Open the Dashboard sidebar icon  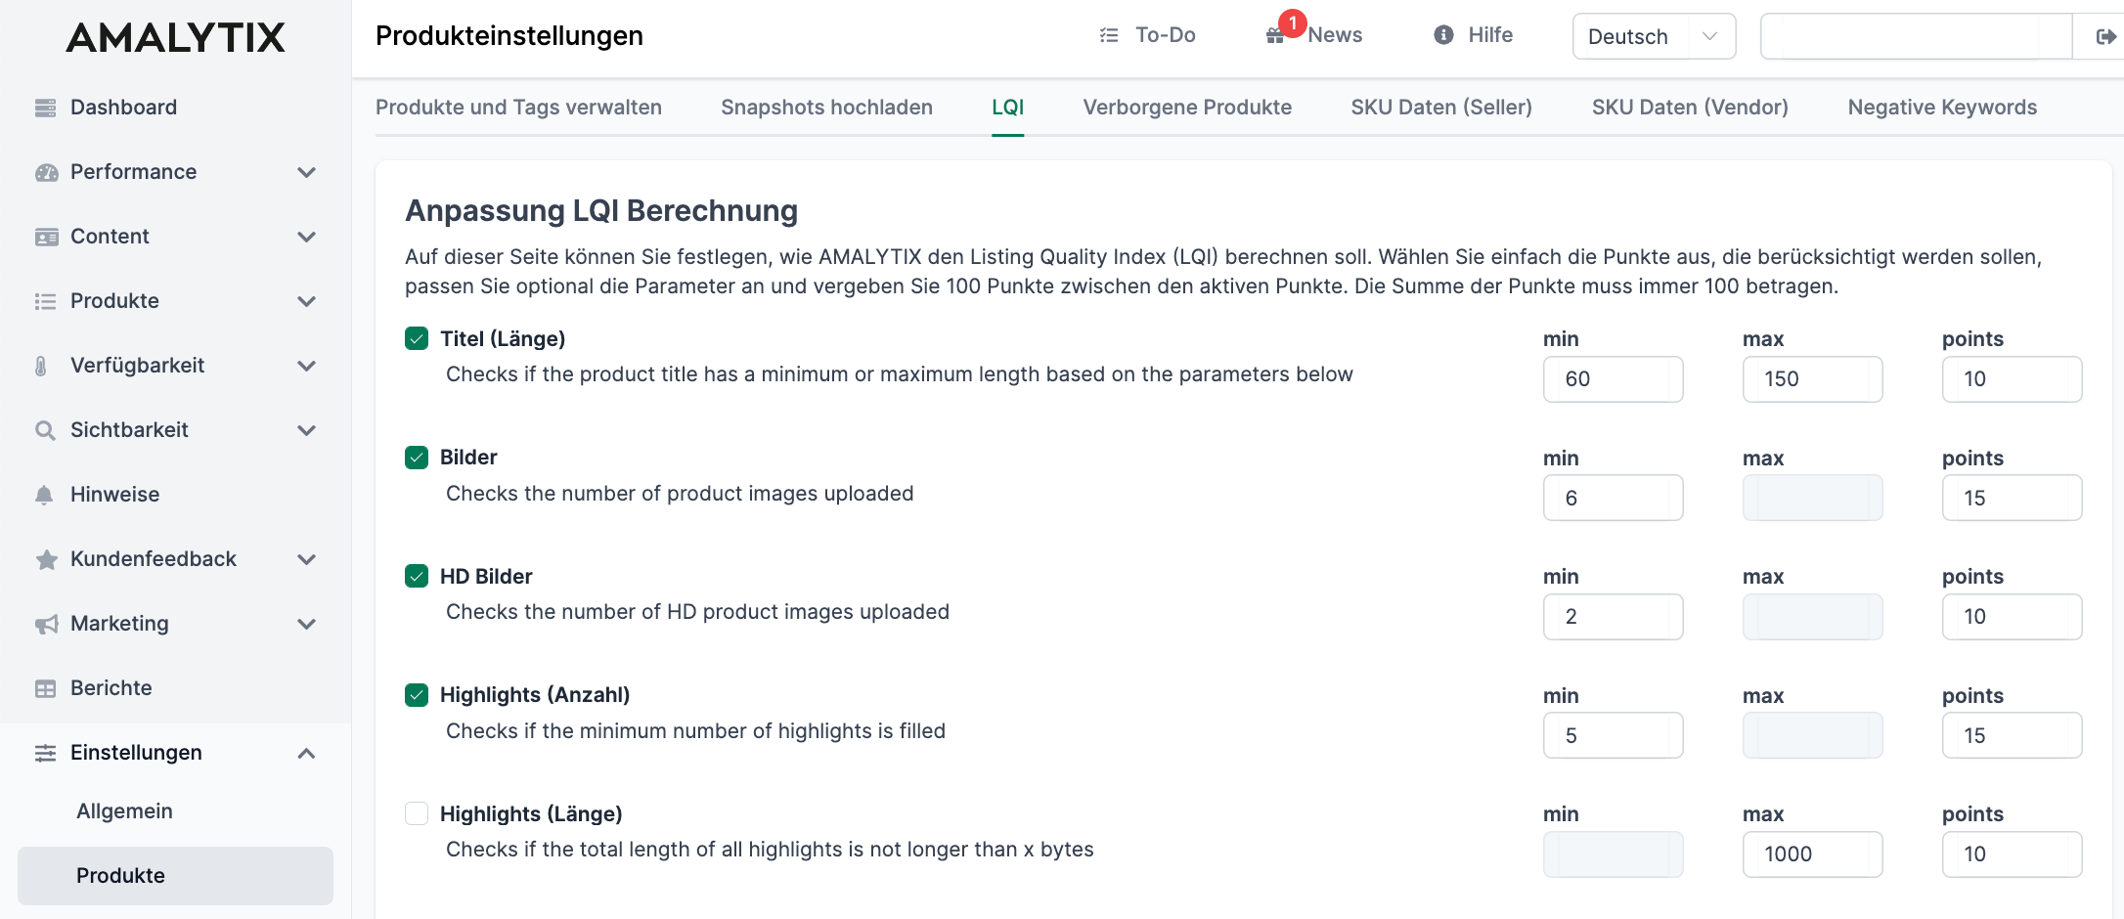pos(45,108)
